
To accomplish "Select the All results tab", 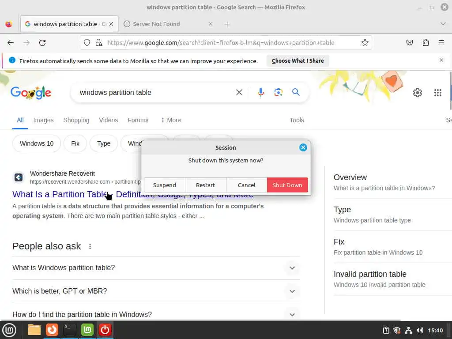I will pos(20,120).
